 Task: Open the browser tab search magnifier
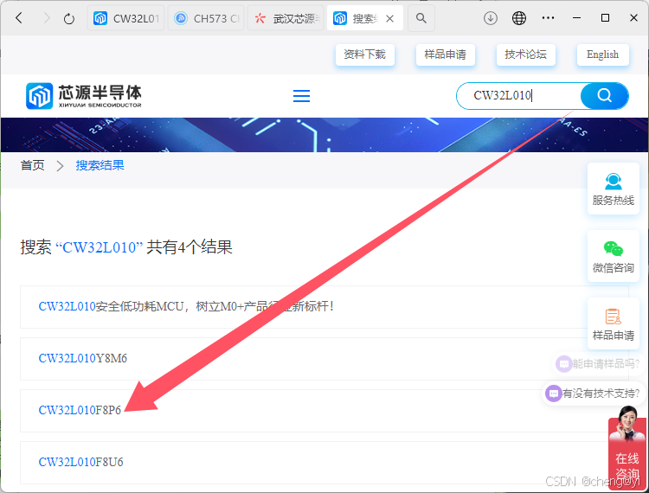(x=421, y=18)
